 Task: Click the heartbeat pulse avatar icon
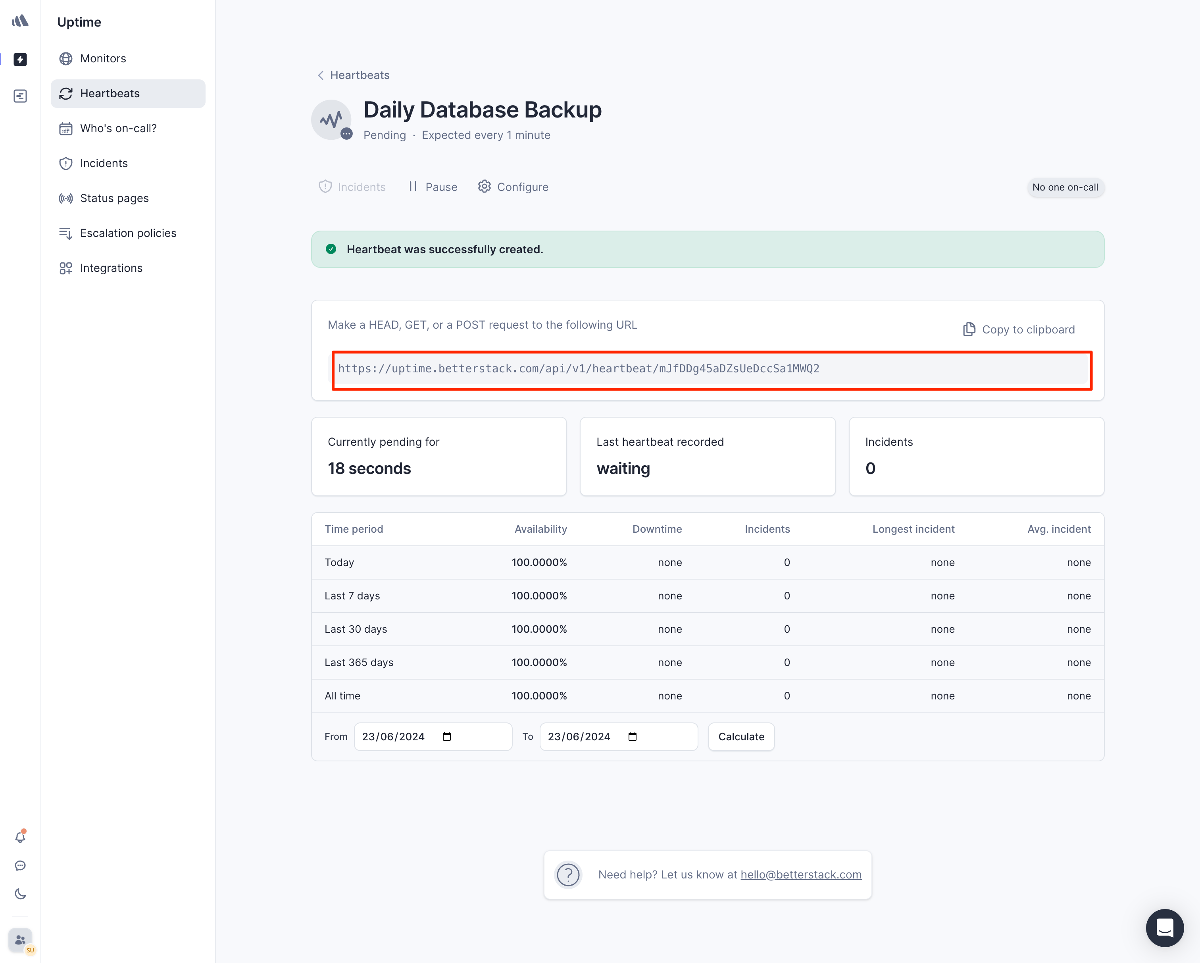point(331,119)
